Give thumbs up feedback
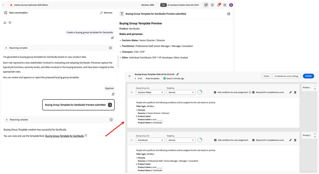 click(5, 23)
